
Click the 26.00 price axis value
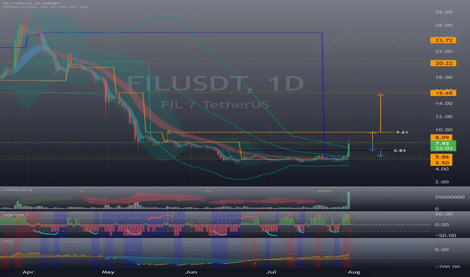pyautogui.click(x=444, y=25)
